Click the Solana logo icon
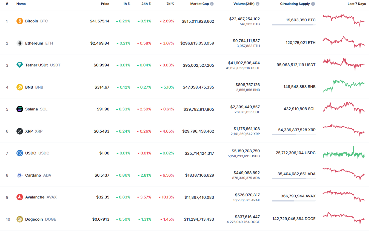The image size is (371, 231). 20,109
